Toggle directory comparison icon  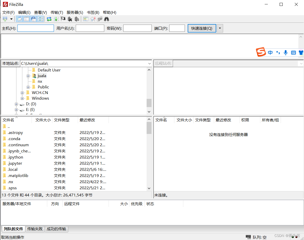coord(93,19)
